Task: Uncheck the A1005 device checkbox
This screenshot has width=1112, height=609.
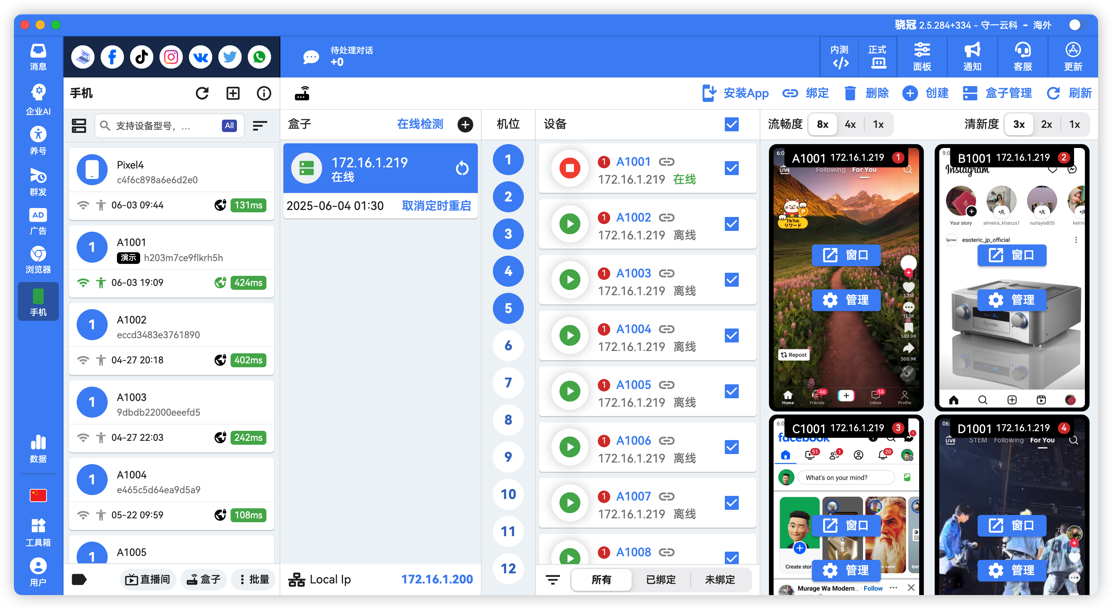Action: [x=732, y=391]
